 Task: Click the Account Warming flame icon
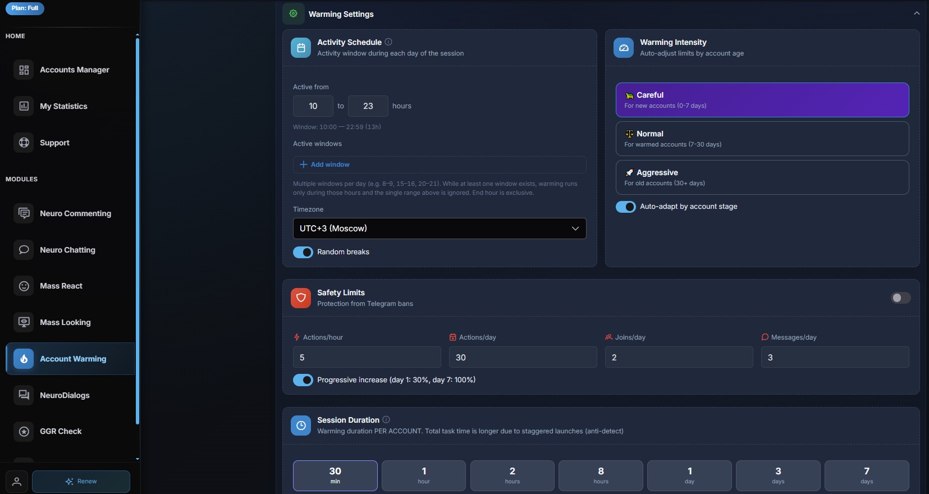(24, 359)
